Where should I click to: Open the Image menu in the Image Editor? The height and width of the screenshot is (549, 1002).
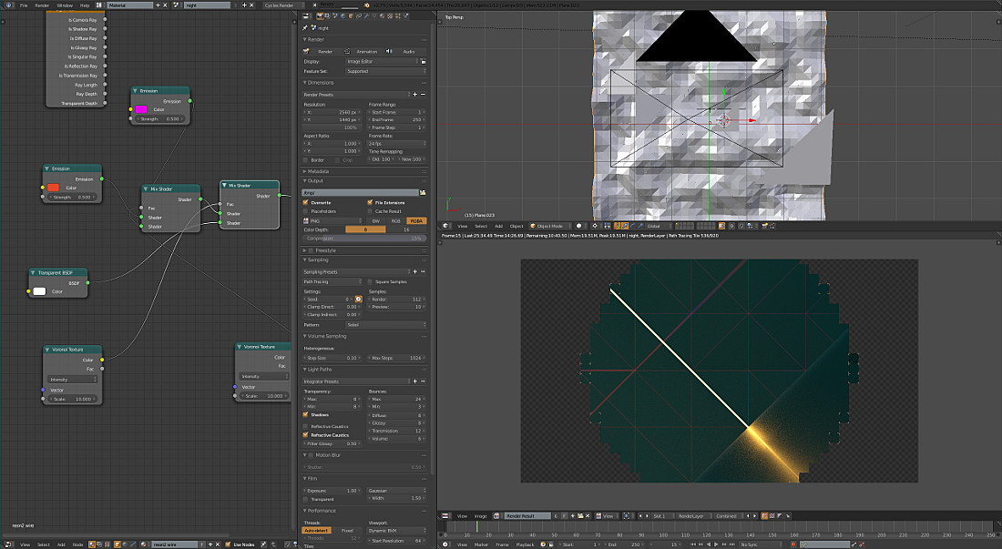[x=480, y=516]
